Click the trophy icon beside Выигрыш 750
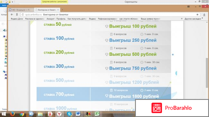The image size is (209, 117). pyautogui.click(x=107, y=68)
